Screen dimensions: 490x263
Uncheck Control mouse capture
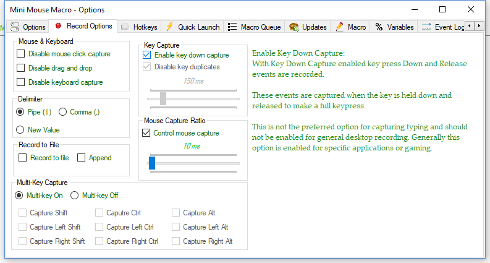click(x=146, y=133)
